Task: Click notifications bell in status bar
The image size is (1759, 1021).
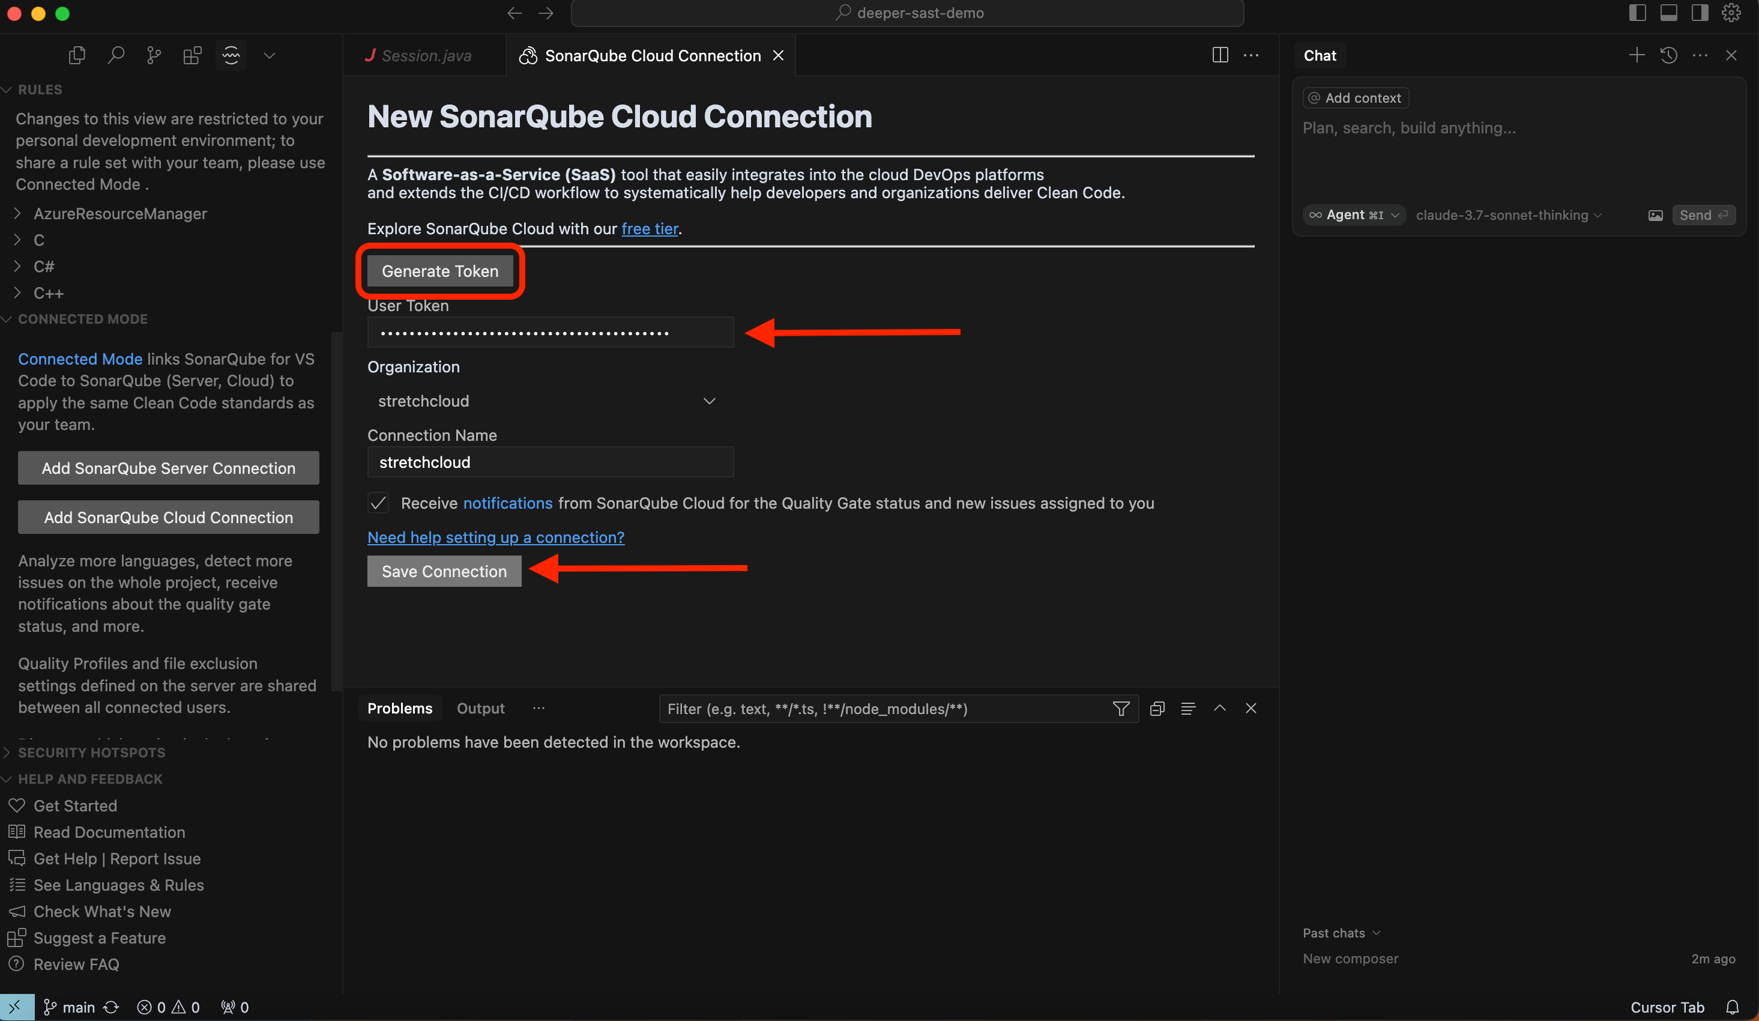Action: 1733,1007
